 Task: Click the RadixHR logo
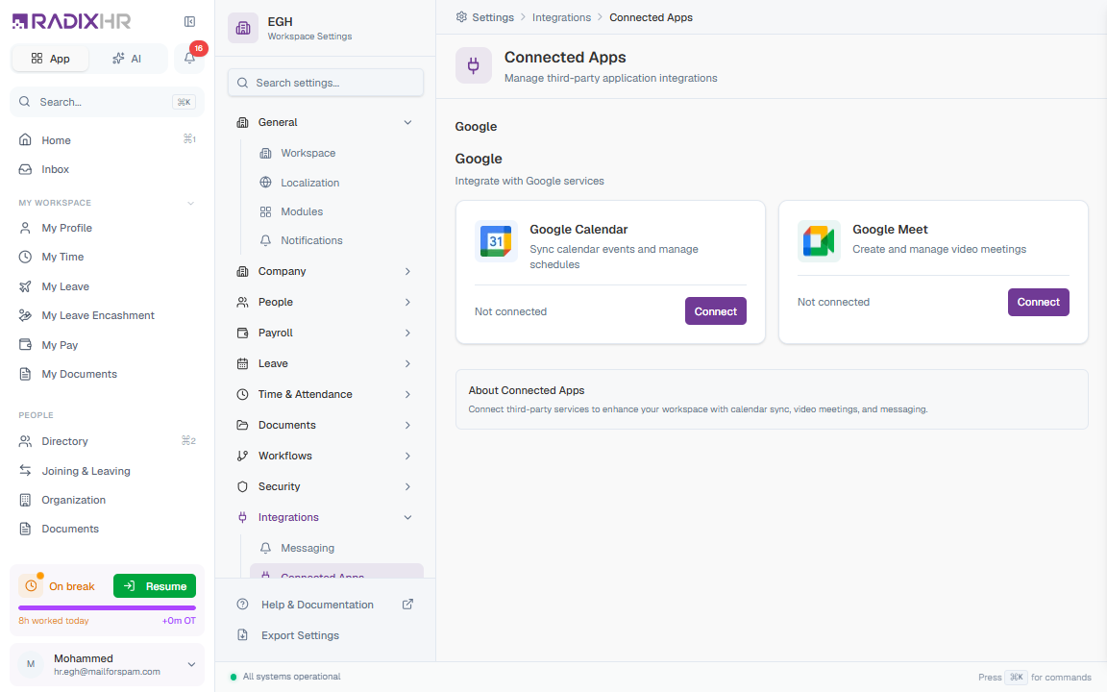pos(71,21)
